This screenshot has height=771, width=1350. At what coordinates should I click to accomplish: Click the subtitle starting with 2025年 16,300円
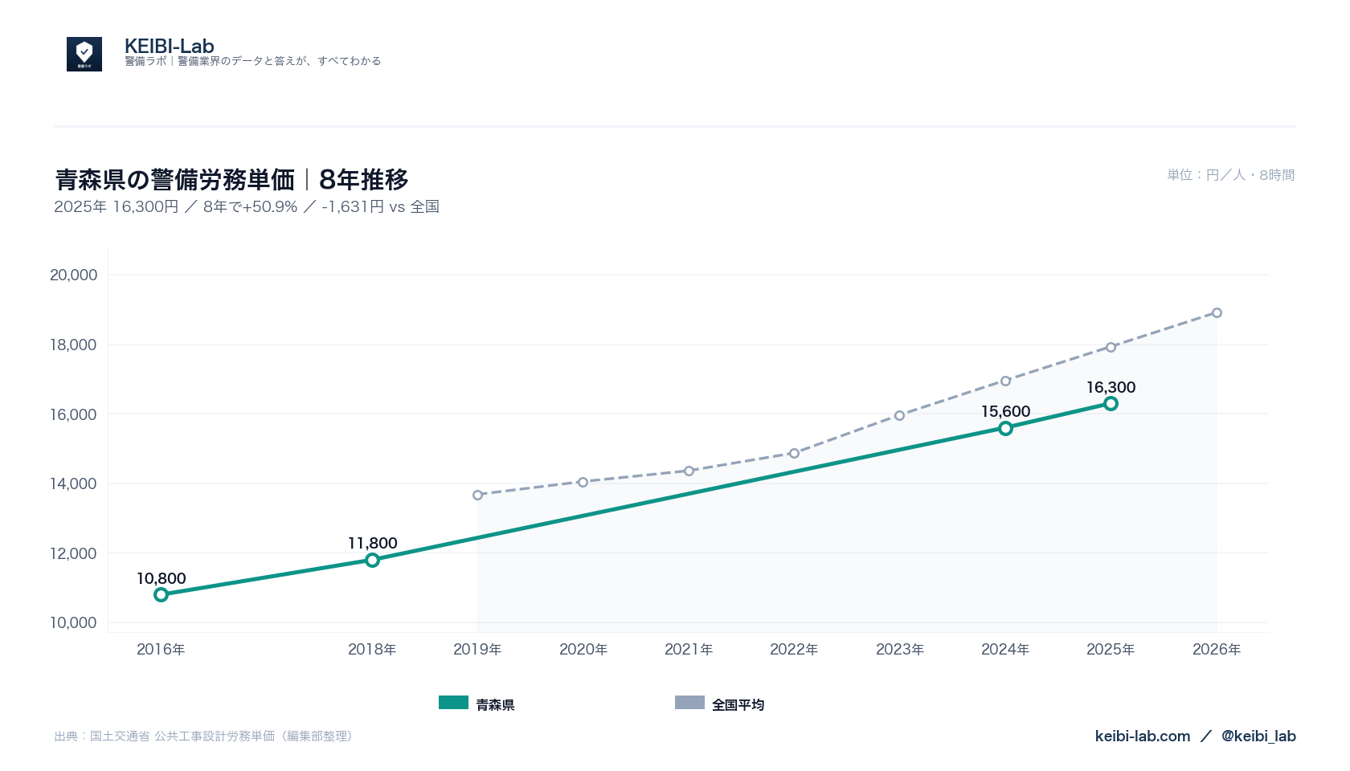tap(247, 206)
